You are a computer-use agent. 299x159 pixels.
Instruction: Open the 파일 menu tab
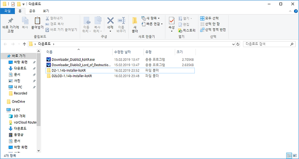(x=7, y=11)
